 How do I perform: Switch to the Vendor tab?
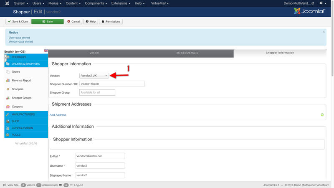point(94,53)
